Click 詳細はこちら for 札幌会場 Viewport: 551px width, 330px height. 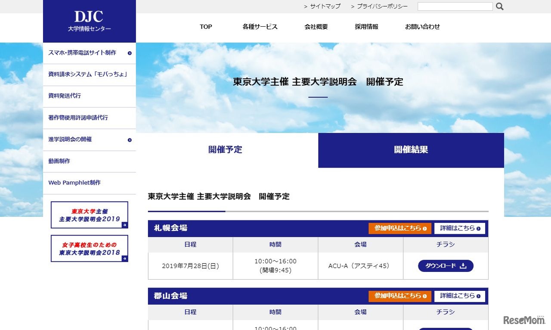[x=460, y=228]
